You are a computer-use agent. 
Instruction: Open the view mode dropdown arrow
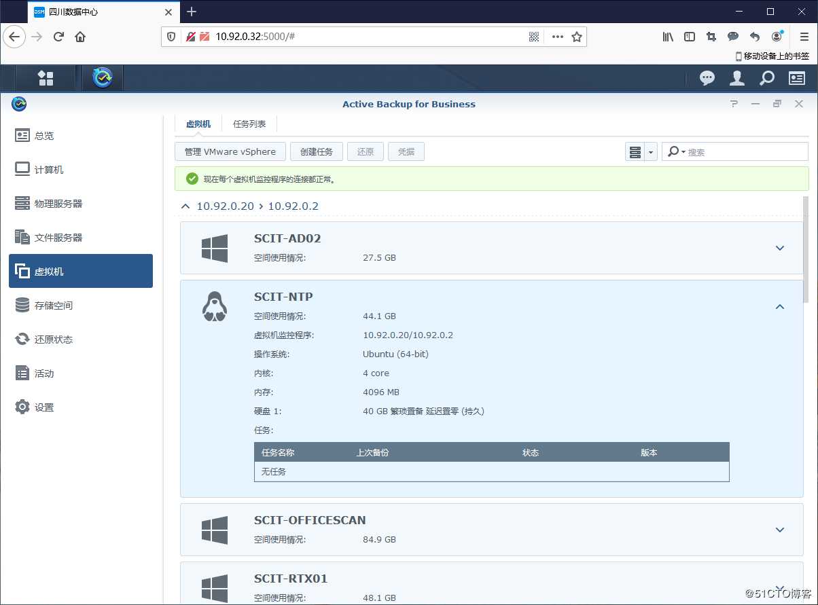[x=651, y=152]
